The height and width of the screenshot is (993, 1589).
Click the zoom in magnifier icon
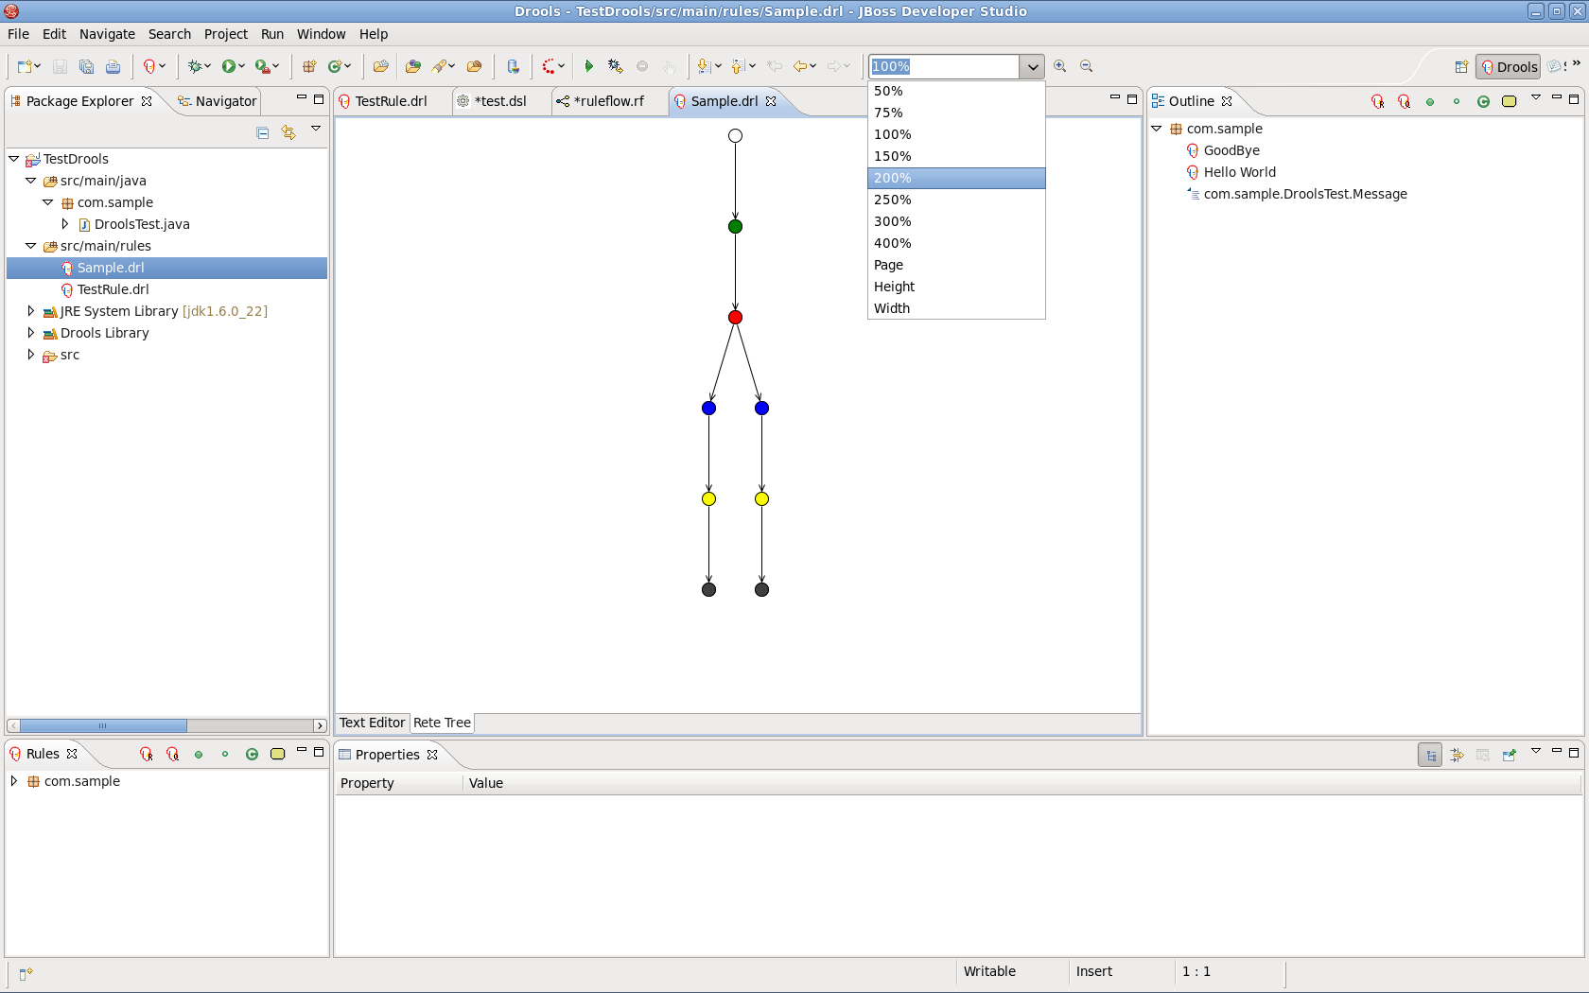pos(1059,66)
